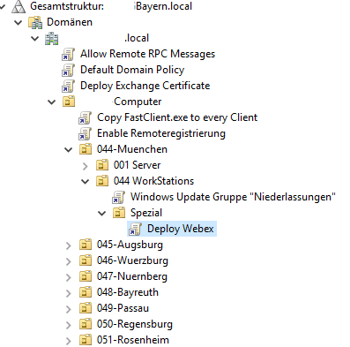This screenshot has height=347, width=350.
Task: Expand the 051-Rosenheim OU
Action: pyautogui.click(x=69, y=341)
